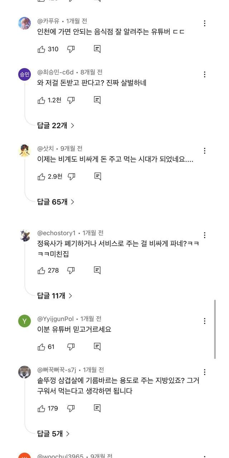
Task: Open reply box on @echostory1's comment
Action: pos(97,271)
